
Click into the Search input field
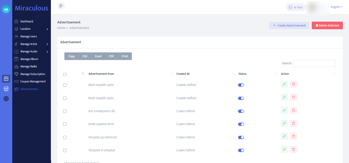(x=314, y=63)
